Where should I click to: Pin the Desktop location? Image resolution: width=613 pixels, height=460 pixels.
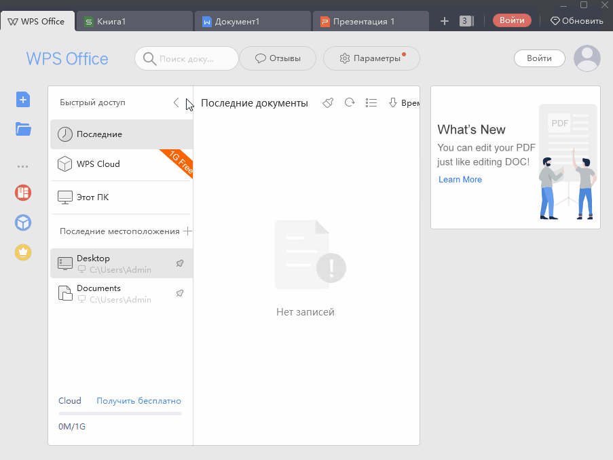[x=180, y=263]
